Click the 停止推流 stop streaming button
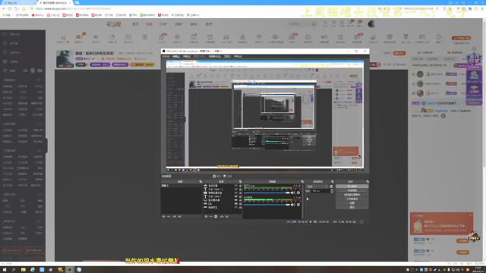486x273 pixels. pyautogui.click(x=352, y=187)
